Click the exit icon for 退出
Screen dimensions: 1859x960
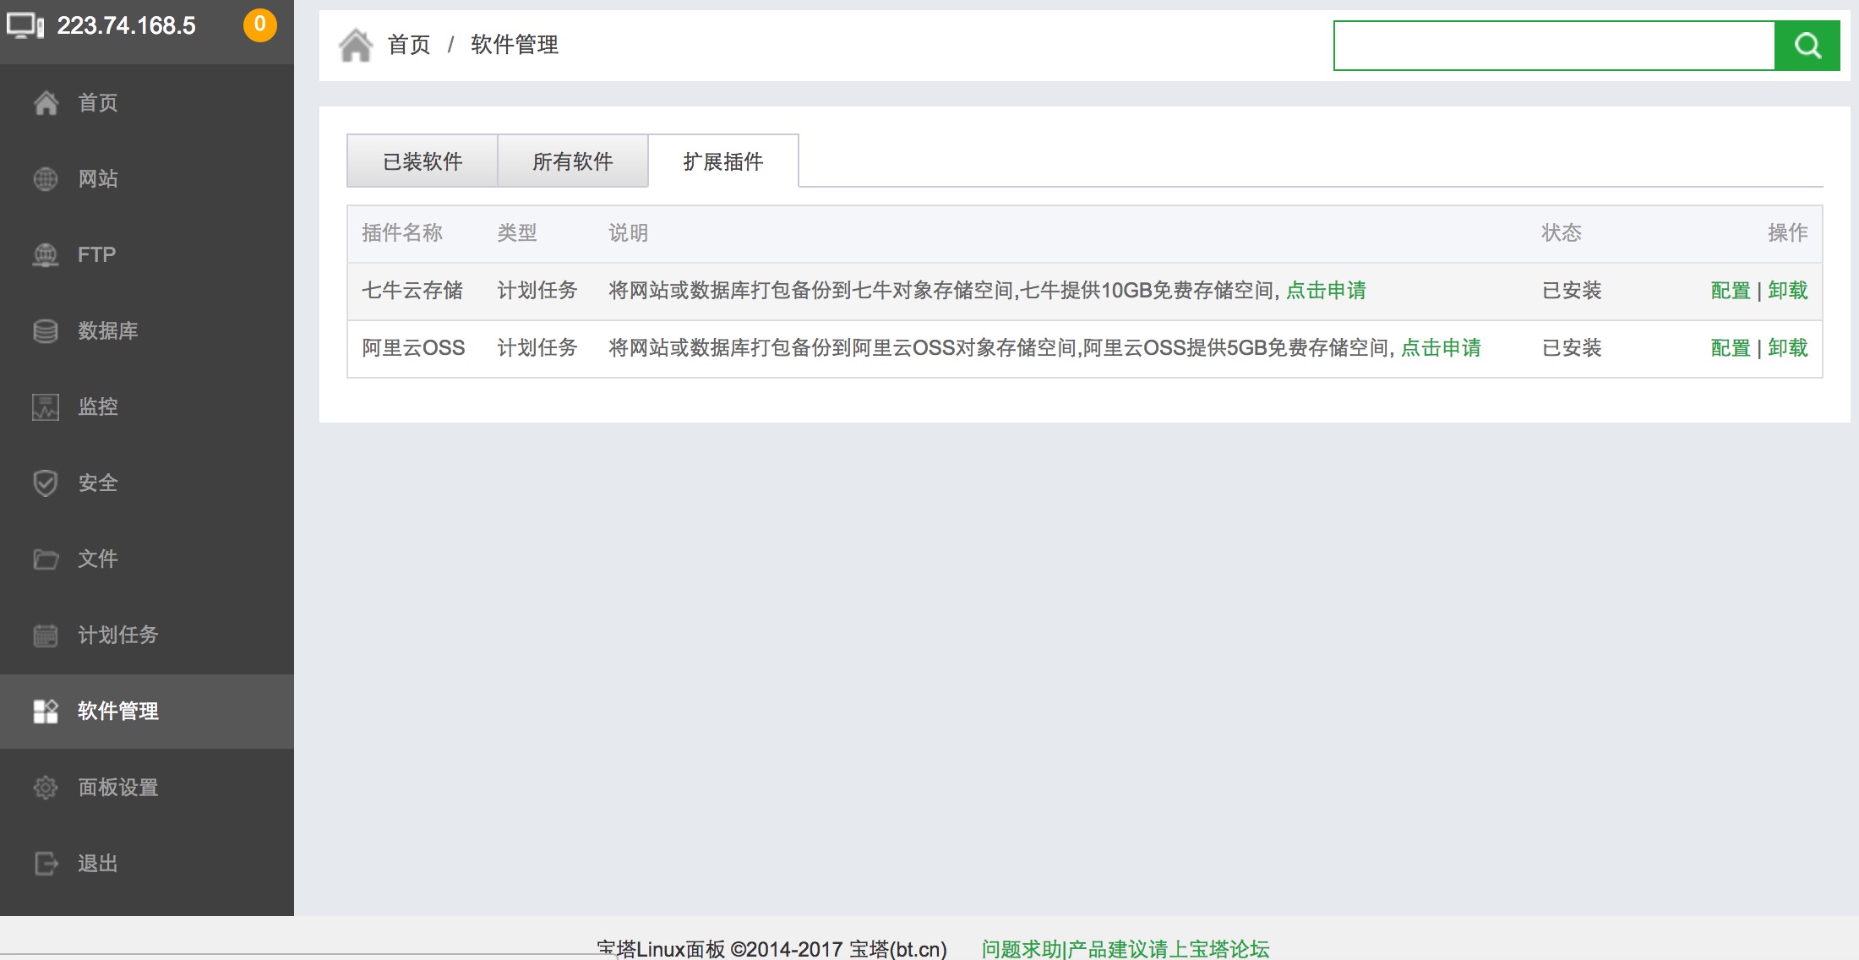(x=46, y=864)
